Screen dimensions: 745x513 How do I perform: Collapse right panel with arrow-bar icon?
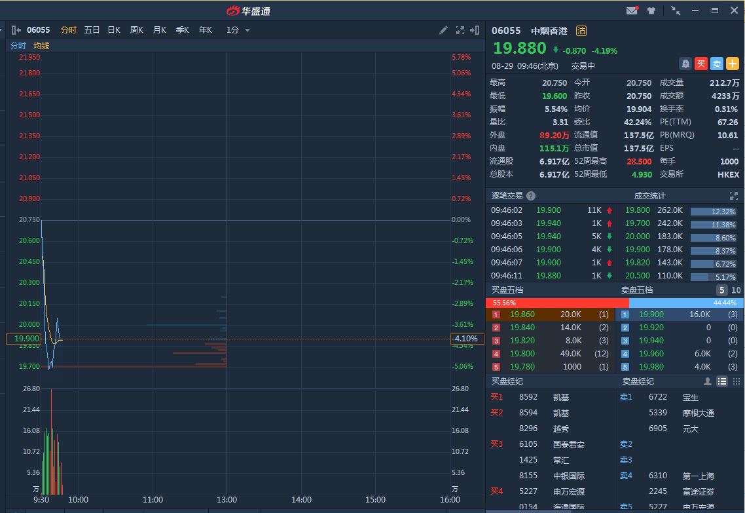475,30
